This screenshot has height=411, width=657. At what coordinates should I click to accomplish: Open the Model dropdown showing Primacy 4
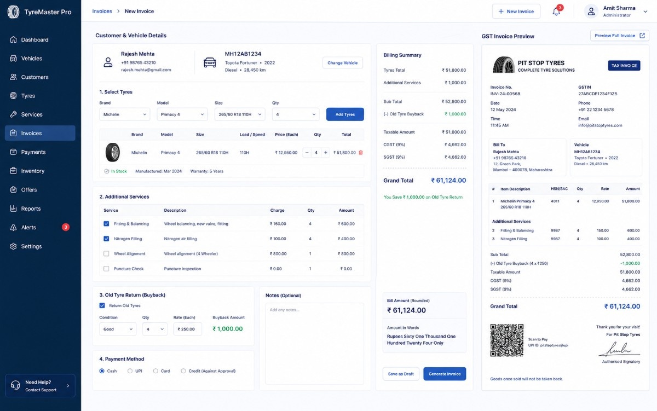[x=182, y=114]
